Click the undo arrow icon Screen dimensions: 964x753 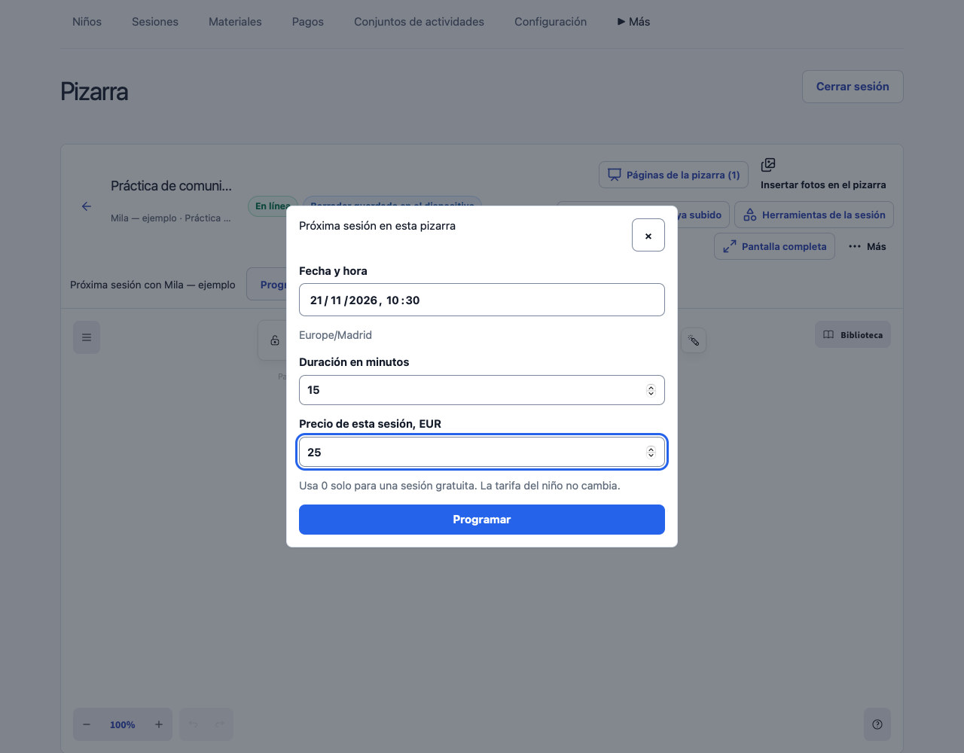193,724
